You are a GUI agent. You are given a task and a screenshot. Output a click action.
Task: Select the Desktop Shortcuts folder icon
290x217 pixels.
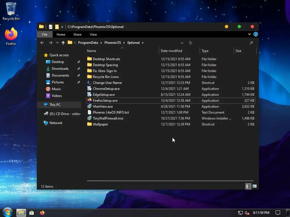point(89,59)
